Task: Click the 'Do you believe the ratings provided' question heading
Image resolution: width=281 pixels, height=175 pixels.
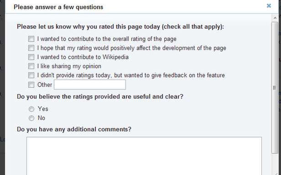Action: pos(100,97)
